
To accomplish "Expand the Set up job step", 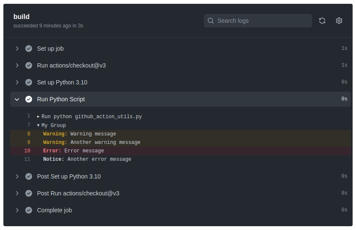I will 17,49.
